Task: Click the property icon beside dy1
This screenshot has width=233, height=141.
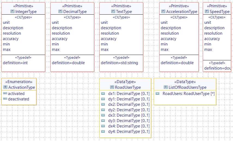Action: [x=103, y=99]
